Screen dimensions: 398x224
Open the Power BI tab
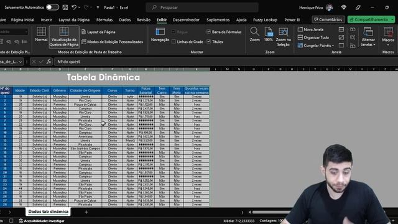pyautogui.click(x=292, y=20)
